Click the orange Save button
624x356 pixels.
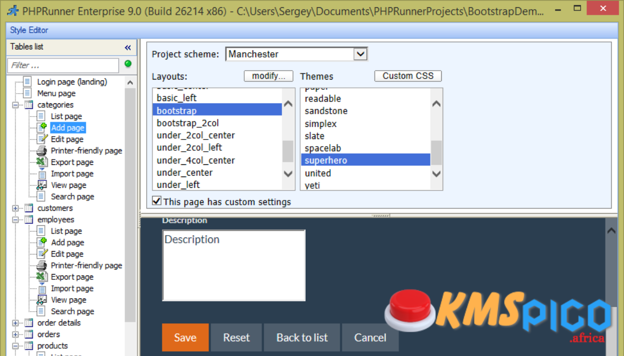(x=185, y=337)
